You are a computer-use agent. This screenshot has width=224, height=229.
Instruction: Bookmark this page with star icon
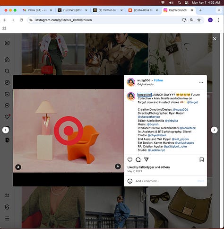coord(199,20)
